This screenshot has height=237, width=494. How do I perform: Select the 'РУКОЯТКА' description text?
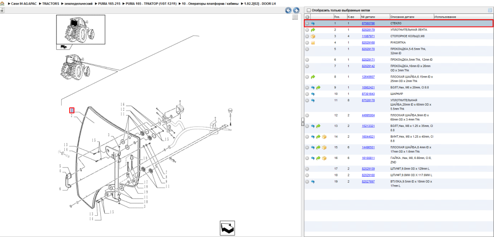[x=398, y=42]
